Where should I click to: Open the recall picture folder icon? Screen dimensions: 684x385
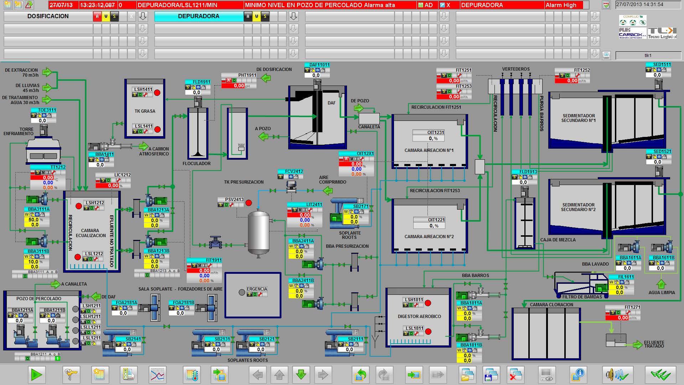coord(467,375)
